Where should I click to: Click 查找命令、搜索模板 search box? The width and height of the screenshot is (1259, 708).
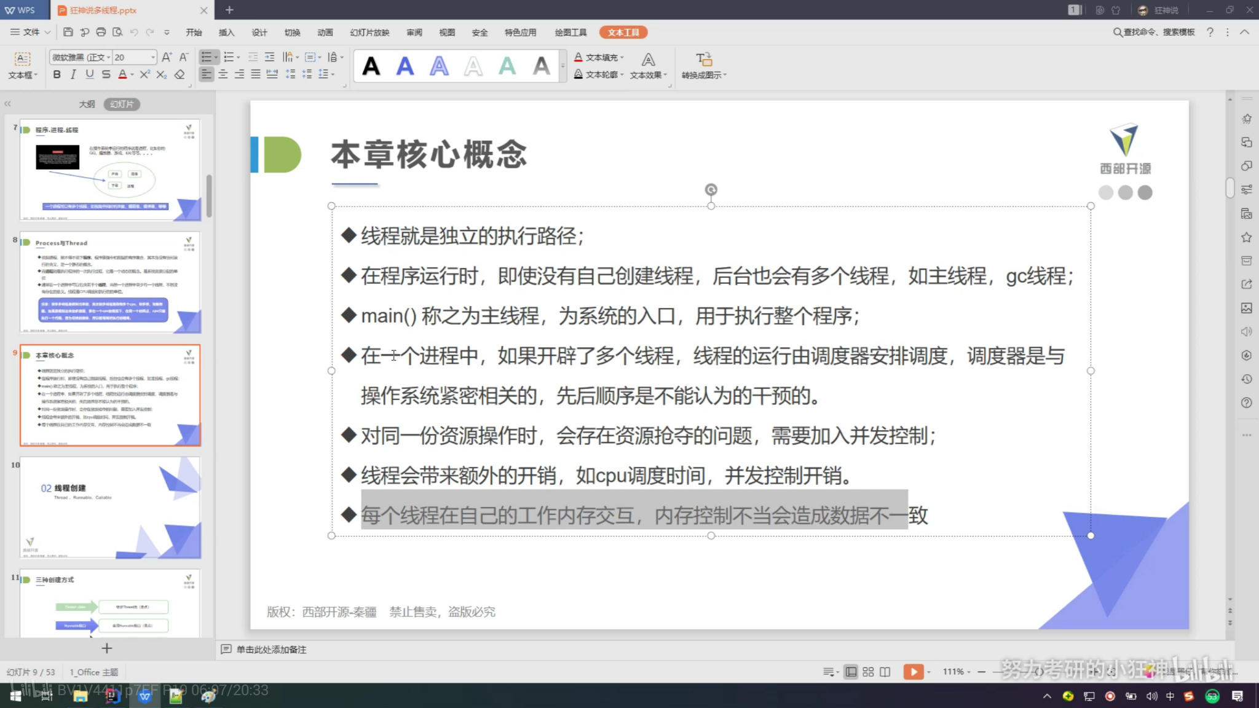(x=1154, y=32)
